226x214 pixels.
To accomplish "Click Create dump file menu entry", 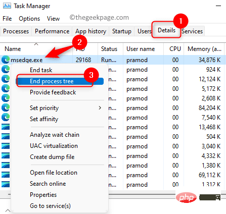I will 52,157.
